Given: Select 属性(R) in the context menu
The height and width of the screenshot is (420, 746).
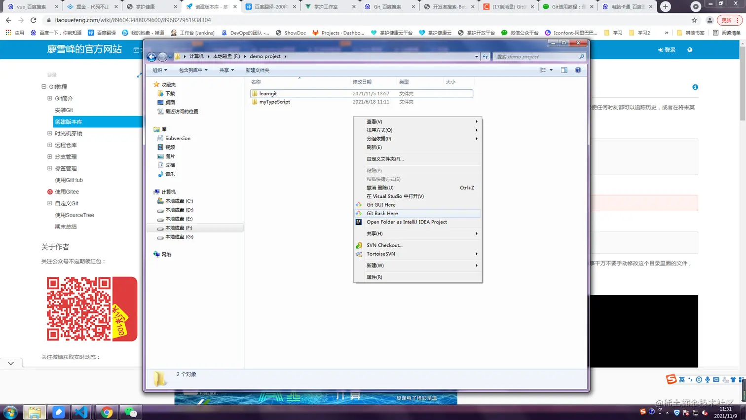Looking at the screenshot, I should point(417,277).
